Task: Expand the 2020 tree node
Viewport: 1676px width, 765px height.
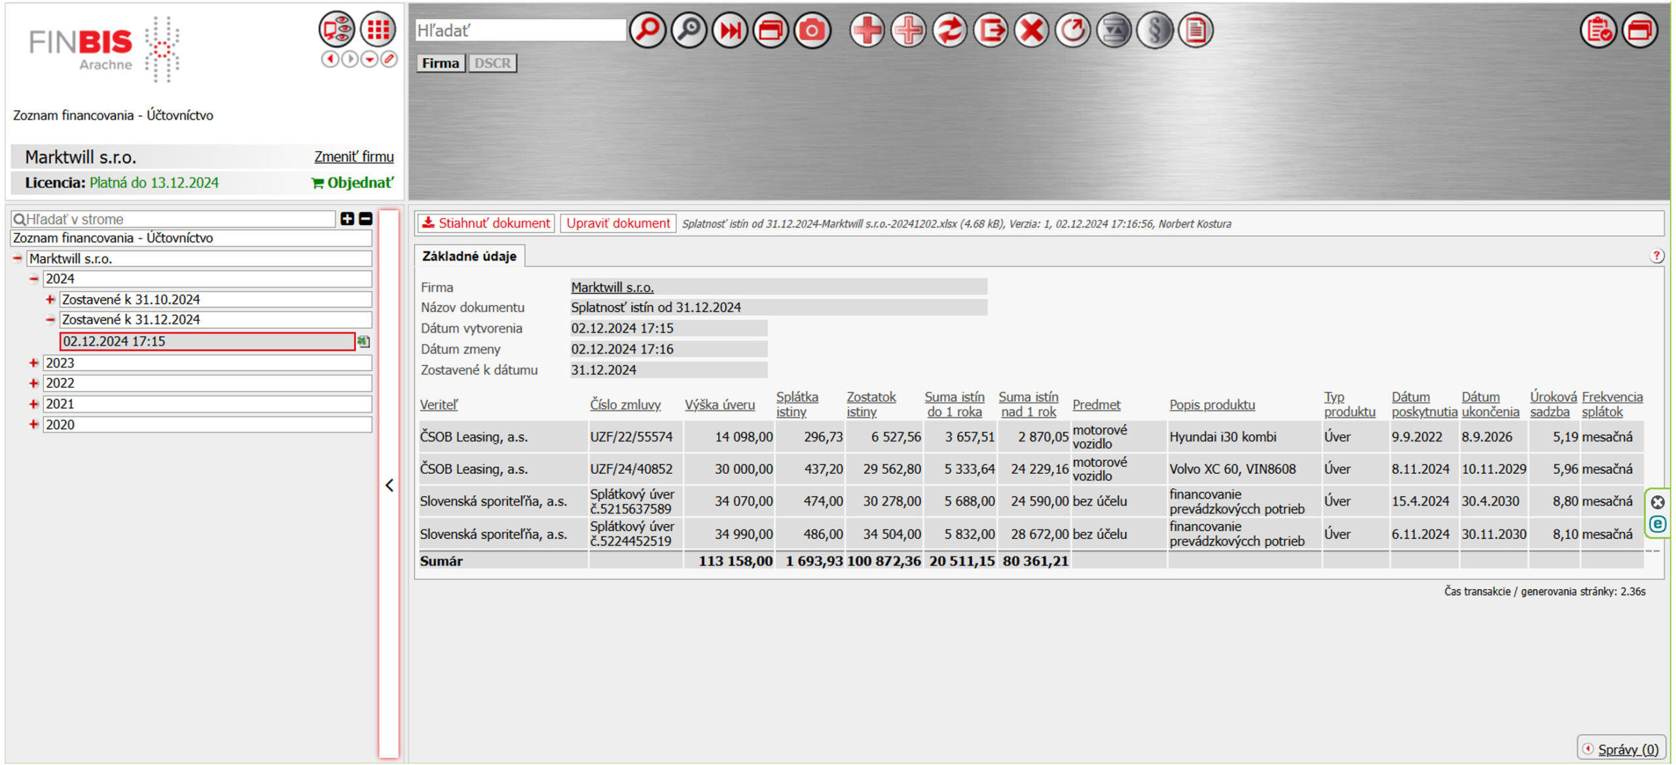Action: [x=34, y=425]
